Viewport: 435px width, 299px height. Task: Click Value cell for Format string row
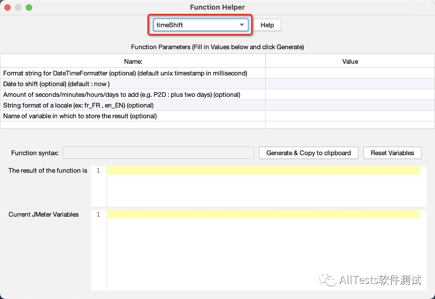click(x=350, y=73)
